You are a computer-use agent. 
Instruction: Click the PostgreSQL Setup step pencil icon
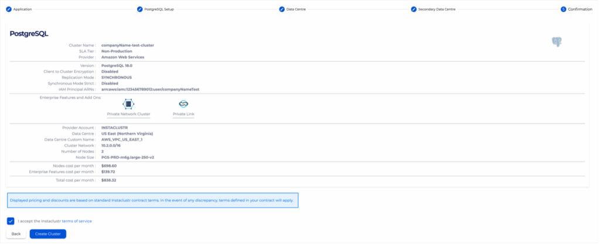point(139,9)
